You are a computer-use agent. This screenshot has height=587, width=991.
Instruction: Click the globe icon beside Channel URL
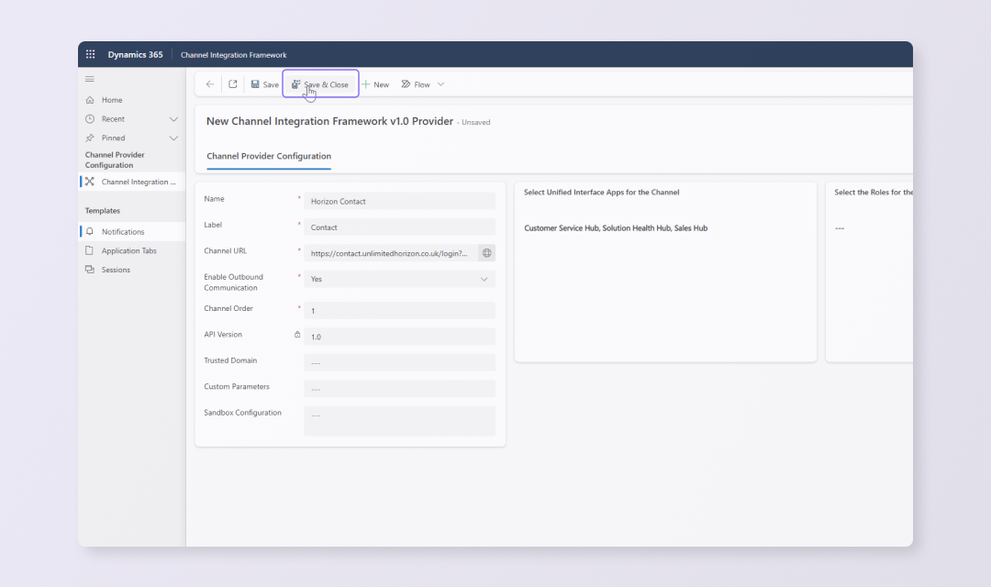(x=486, y=253)
